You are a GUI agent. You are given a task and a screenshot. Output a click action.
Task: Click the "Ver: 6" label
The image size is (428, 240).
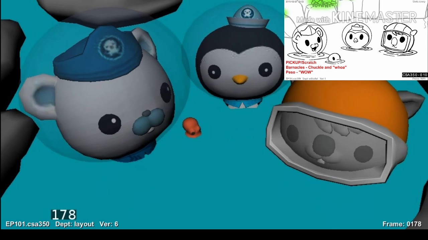pyautogui.click(x=109, y=224)
